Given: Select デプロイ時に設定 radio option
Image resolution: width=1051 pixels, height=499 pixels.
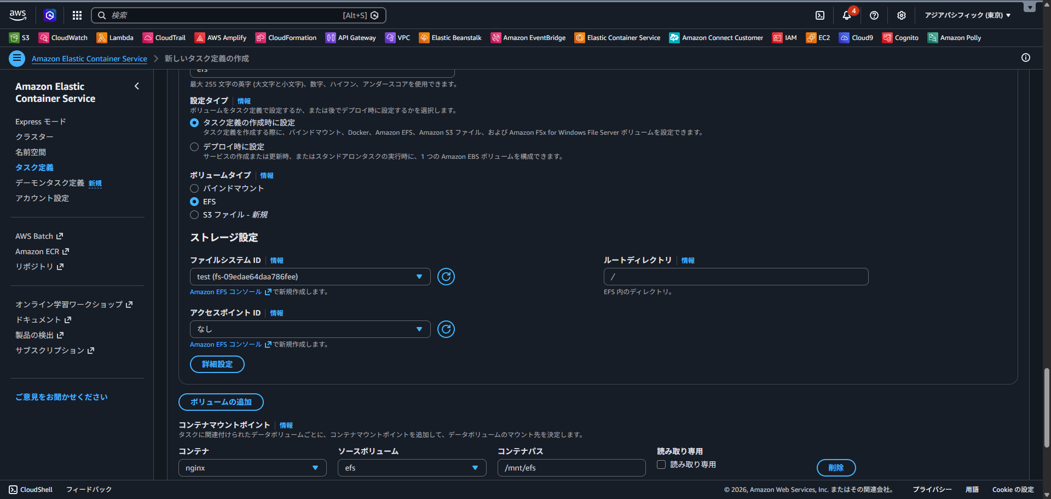Looking at the screenshot, I should [194, 147].
